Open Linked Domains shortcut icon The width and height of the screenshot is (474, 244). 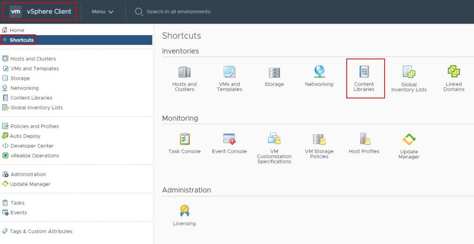454,72
